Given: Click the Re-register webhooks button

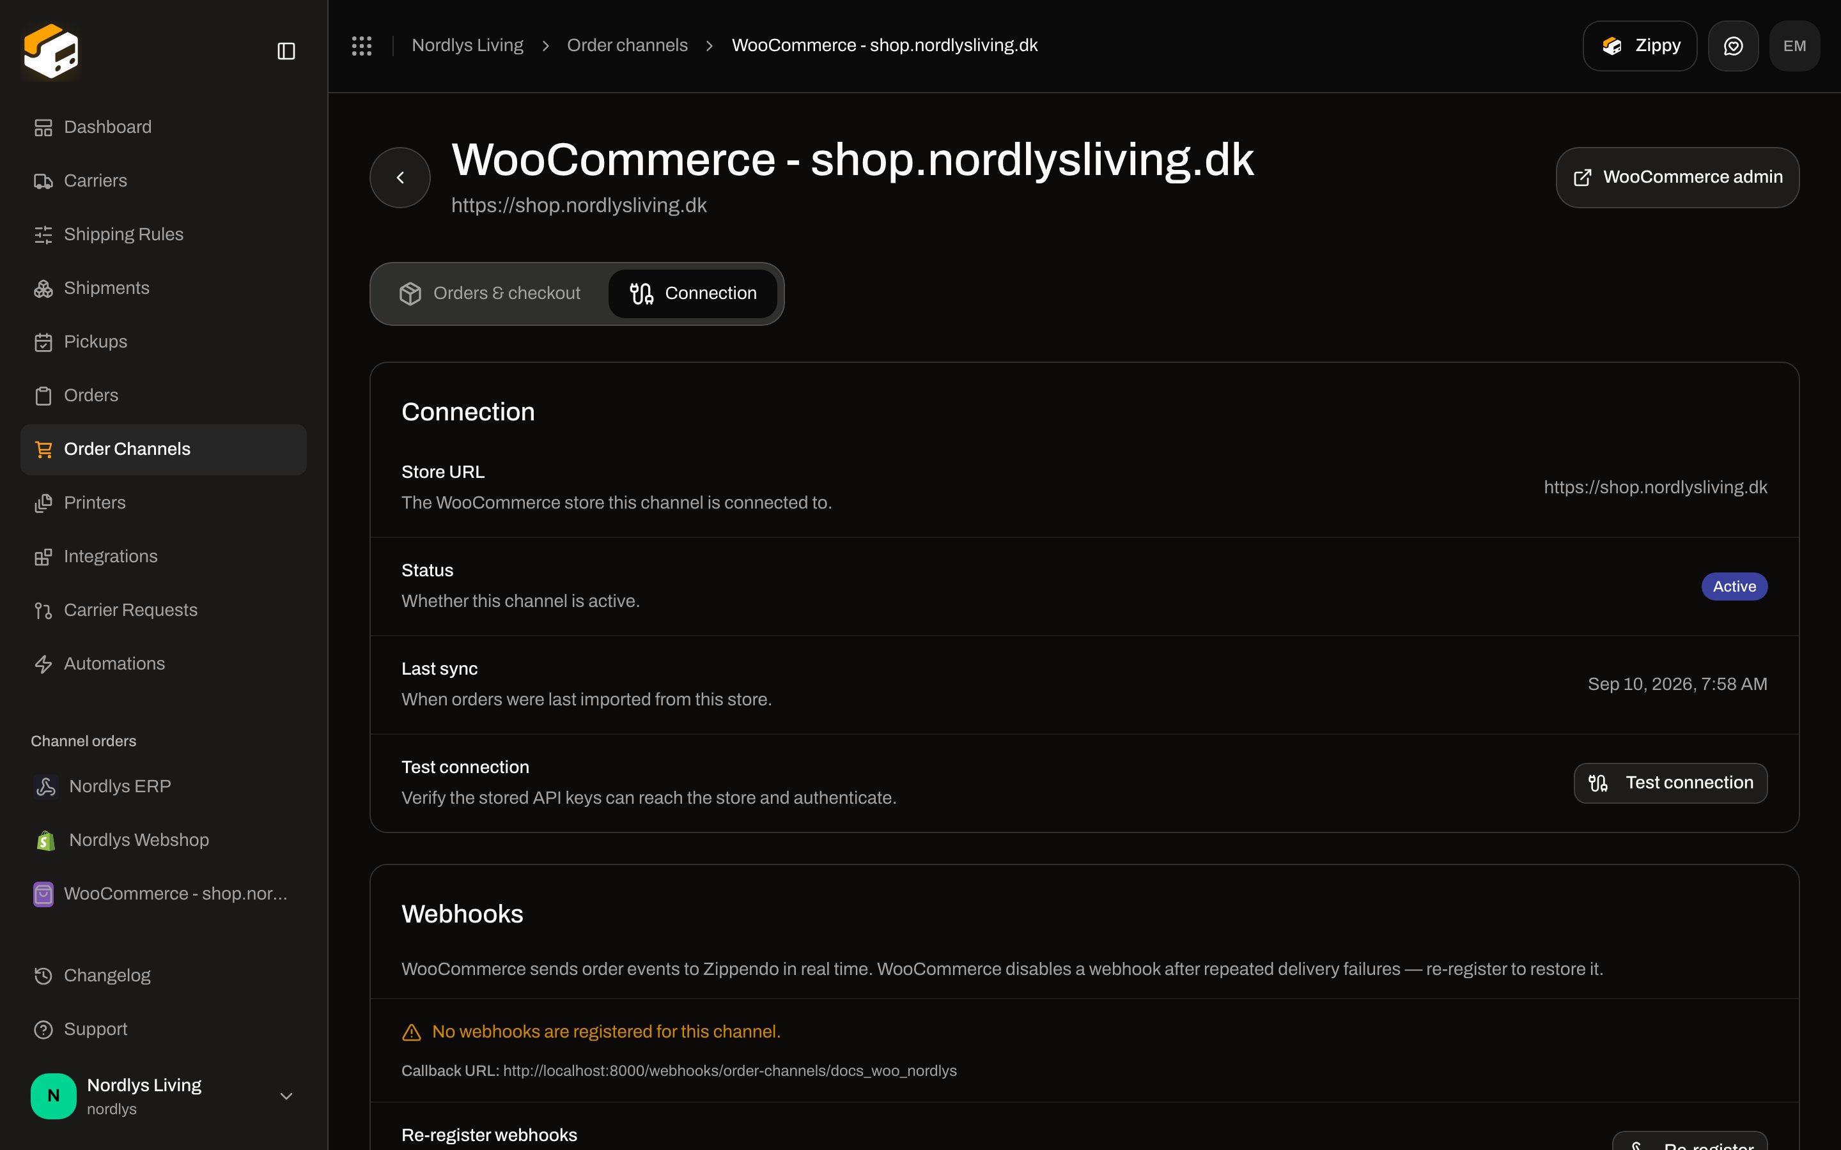Looking at the screenshot, I should coord(1690,1141).
